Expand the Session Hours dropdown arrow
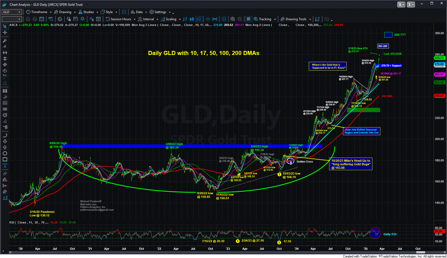Screen dimensions: 447x258 (134, 19)
